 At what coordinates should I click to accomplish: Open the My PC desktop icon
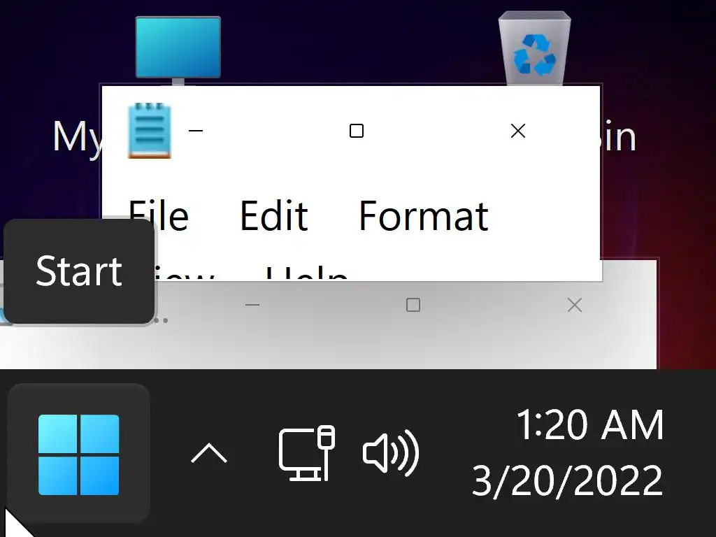click(178, 48)
